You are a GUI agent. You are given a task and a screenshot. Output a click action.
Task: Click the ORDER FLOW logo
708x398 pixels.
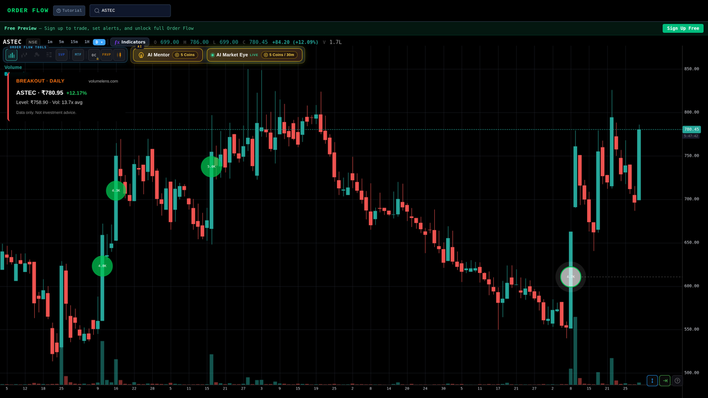coord(28,11)
